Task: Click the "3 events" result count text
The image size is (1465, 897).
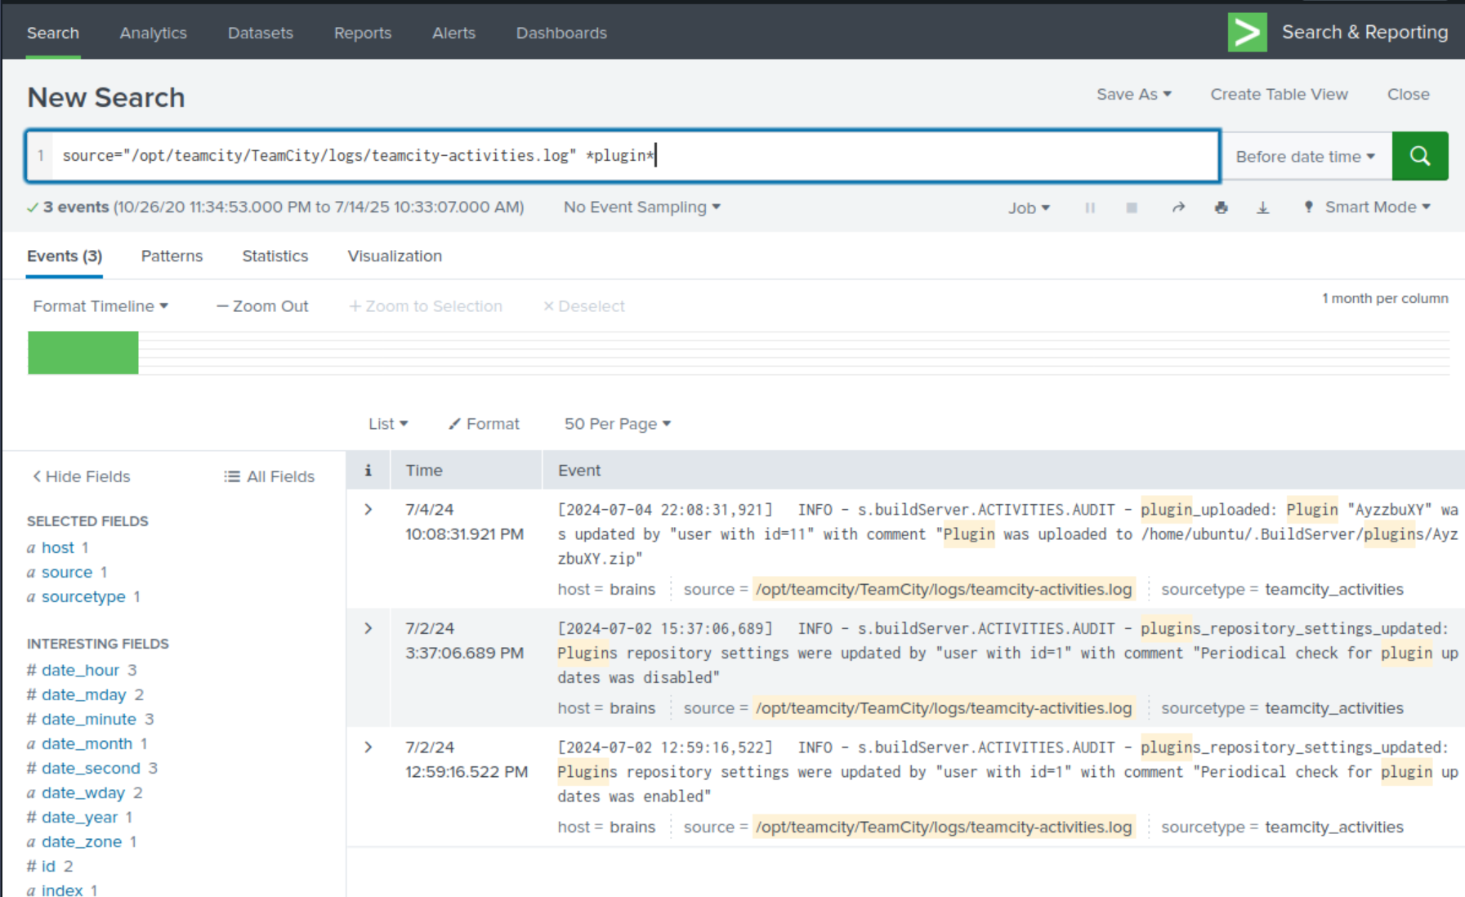Action: point(76,208)
